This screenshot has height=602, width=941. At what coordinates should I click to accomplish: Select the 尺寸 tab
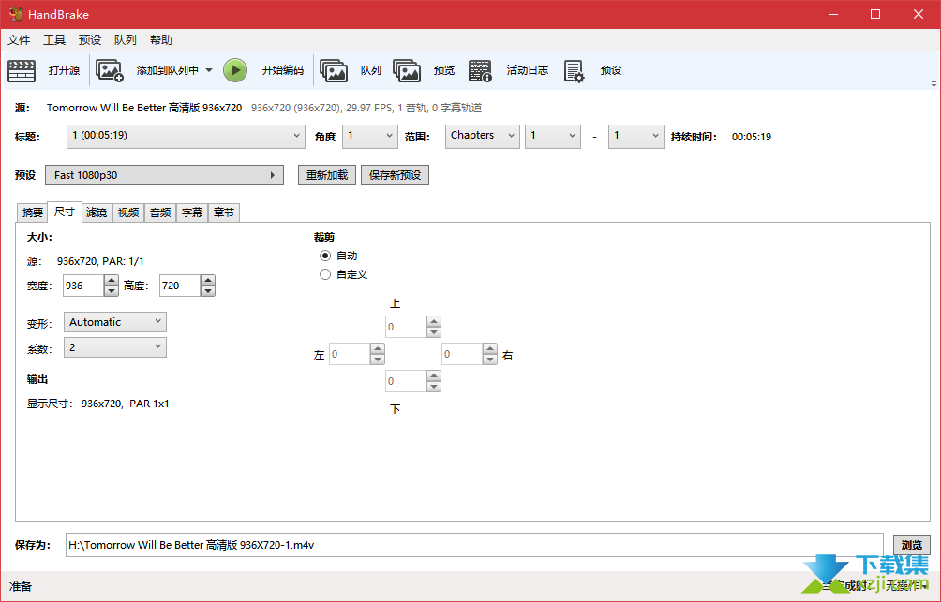click(x=65, y=211)
